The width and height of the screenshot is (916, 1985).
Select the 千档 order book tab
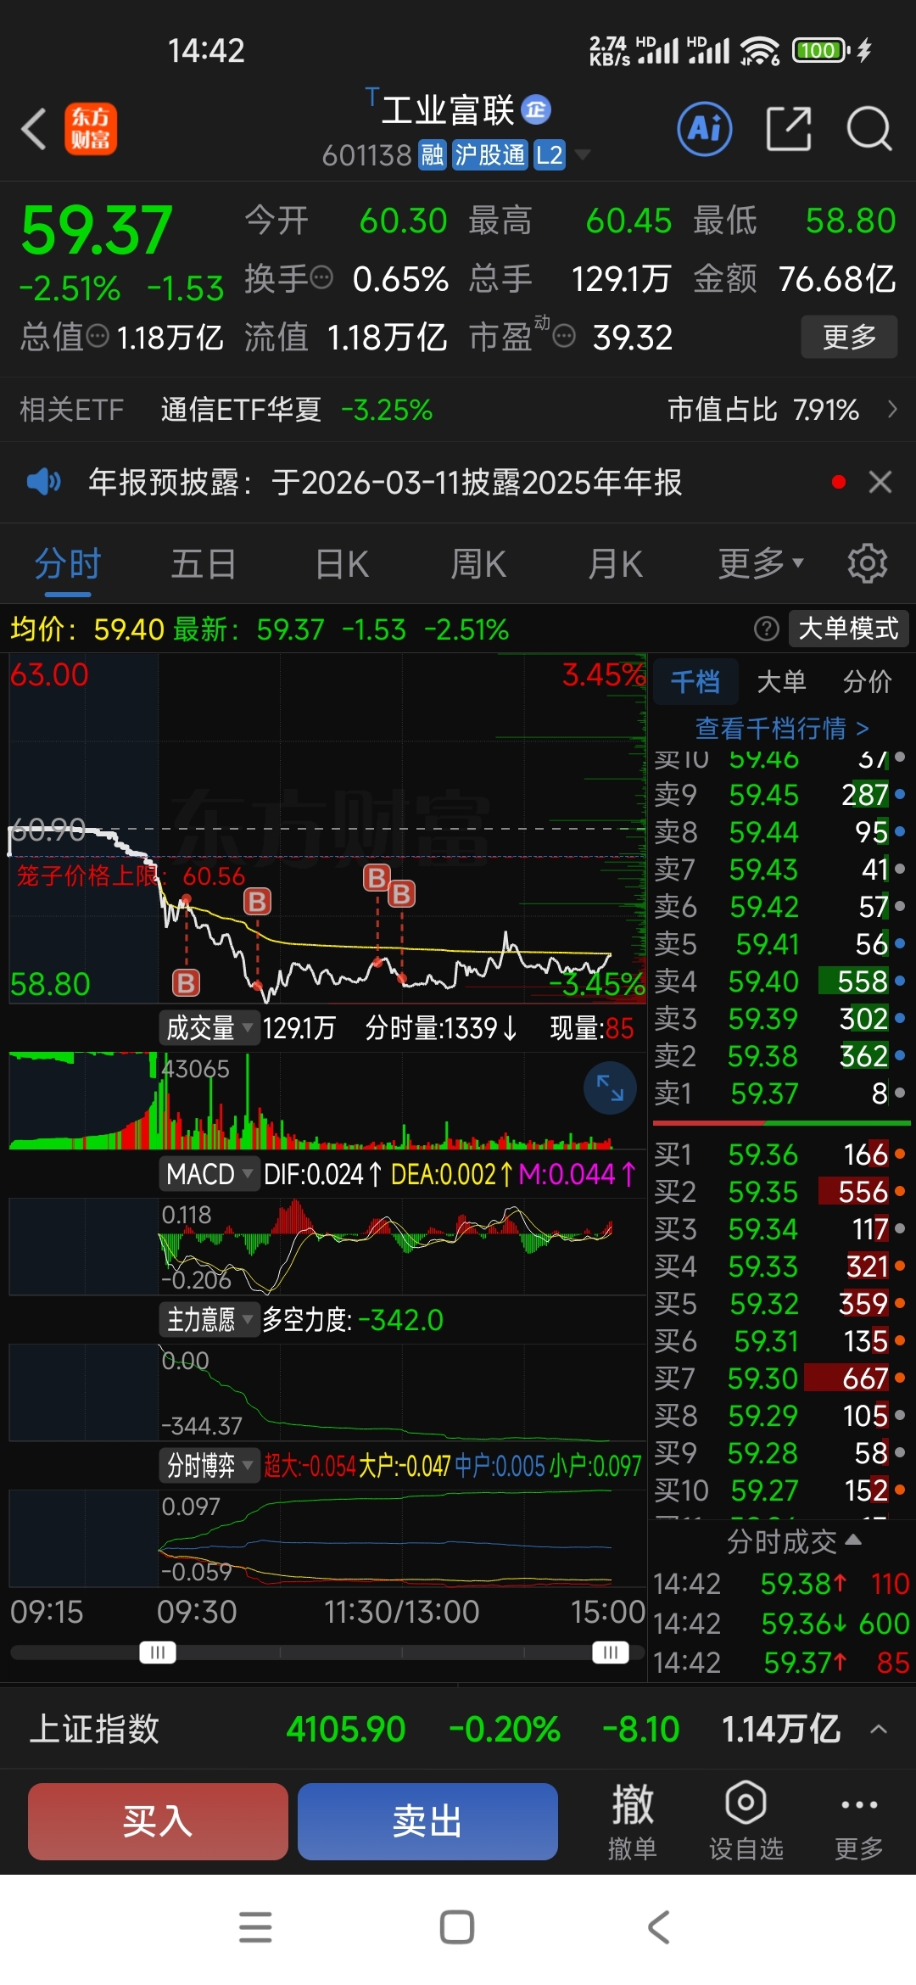pos(695,681)
